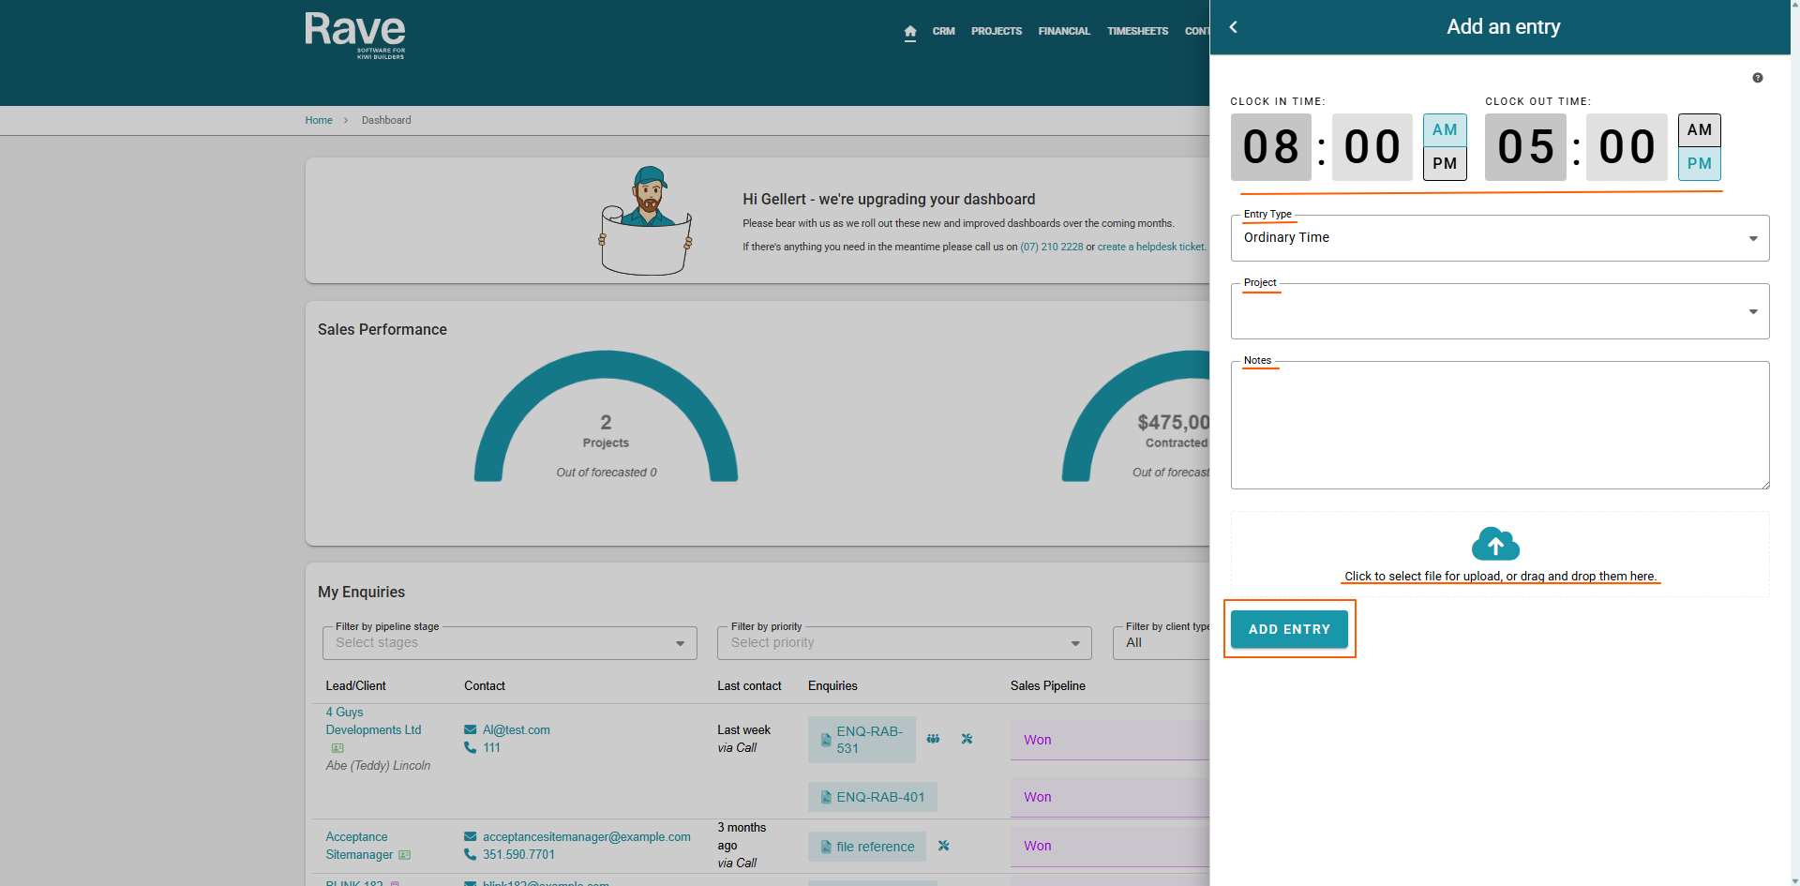Click the tools icon beside ENQ-RAB-531
Viewport: 1800px width, 886px height.
(x=967, y=739)
